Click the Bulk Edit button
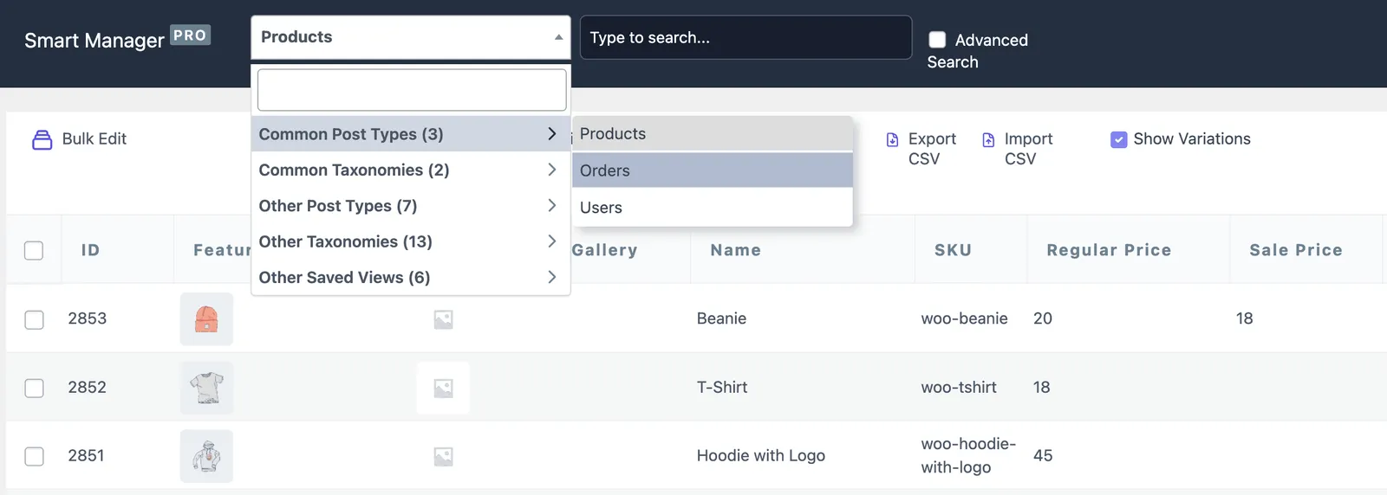Screen dimensions: 1387x495 [x=80, y=139]
